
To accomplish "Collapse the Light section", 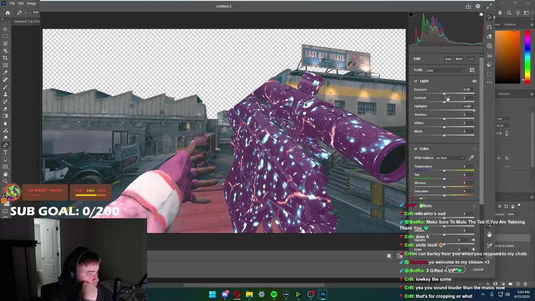I will point(415,81).
